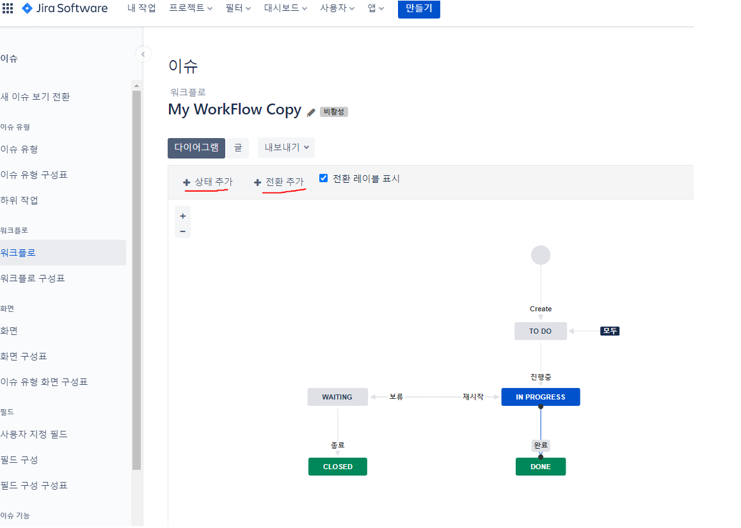Switch to the 글 text view tab
The width and height of the screenshot is (741, 528).
click(x=237, y=148)
